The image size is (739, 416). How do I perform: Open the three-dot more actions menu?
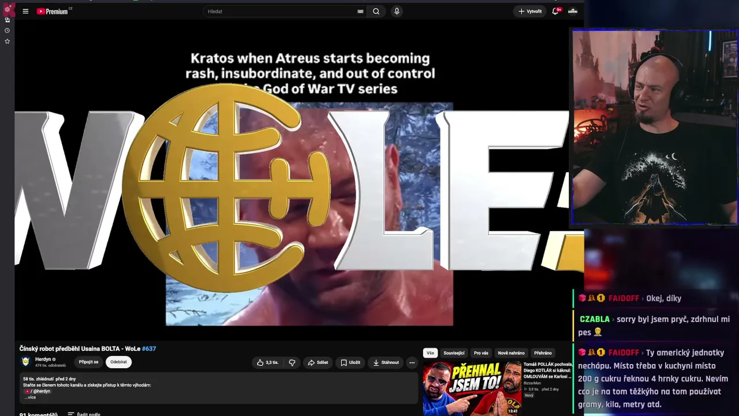[x=412, y=362]
